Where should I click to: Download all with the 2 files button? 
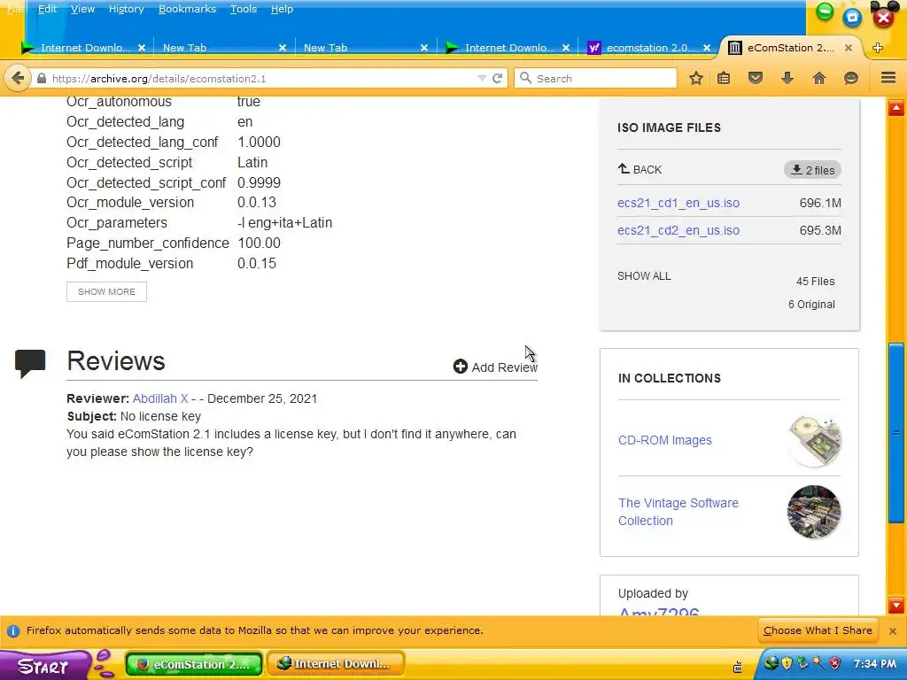(813, 170)
